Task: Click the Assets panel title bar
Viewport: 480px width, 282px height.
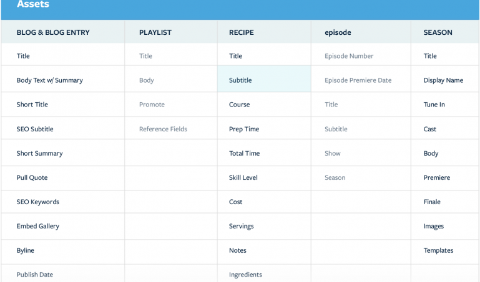Action: point(240,9)
